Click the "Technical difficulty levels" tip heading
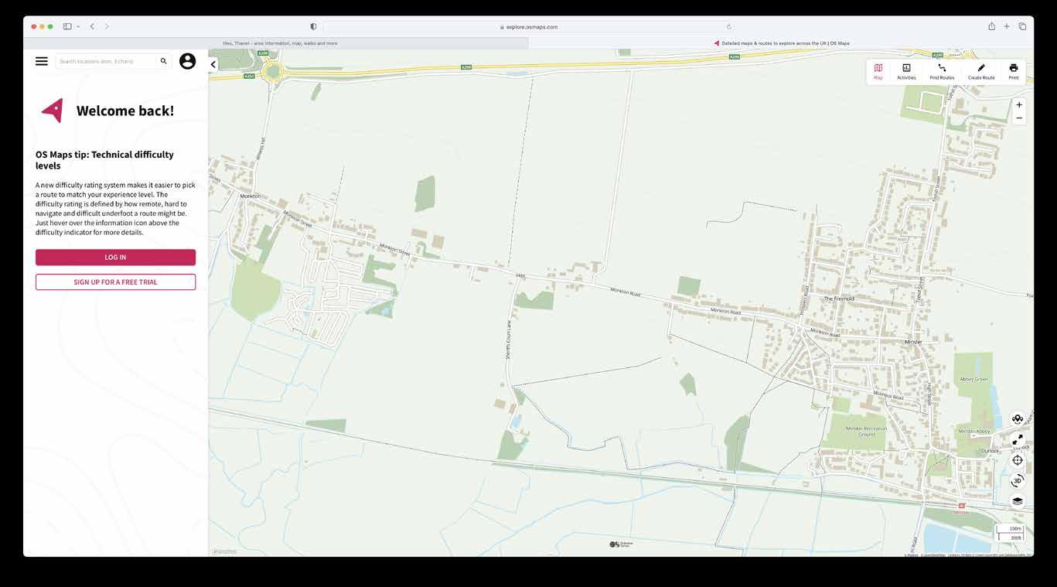This screenshot has height=587, width=1057. pos(104,160)
